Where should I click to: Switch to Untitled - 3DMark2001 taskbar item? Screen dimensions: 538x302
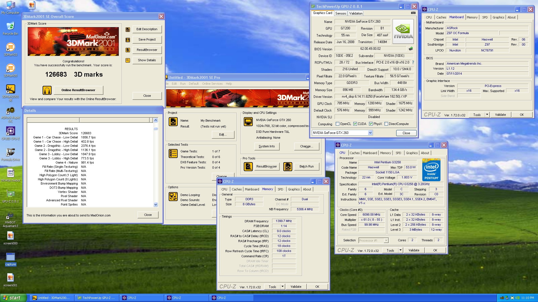point(52,298)
